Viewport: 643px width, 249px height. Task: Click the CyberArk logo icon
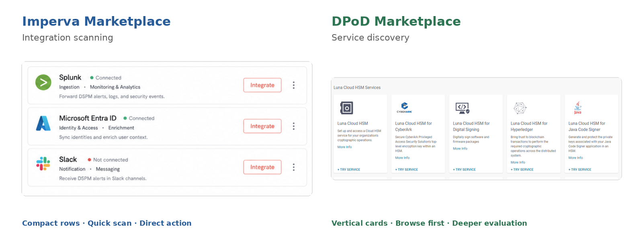tap(404, 107)
